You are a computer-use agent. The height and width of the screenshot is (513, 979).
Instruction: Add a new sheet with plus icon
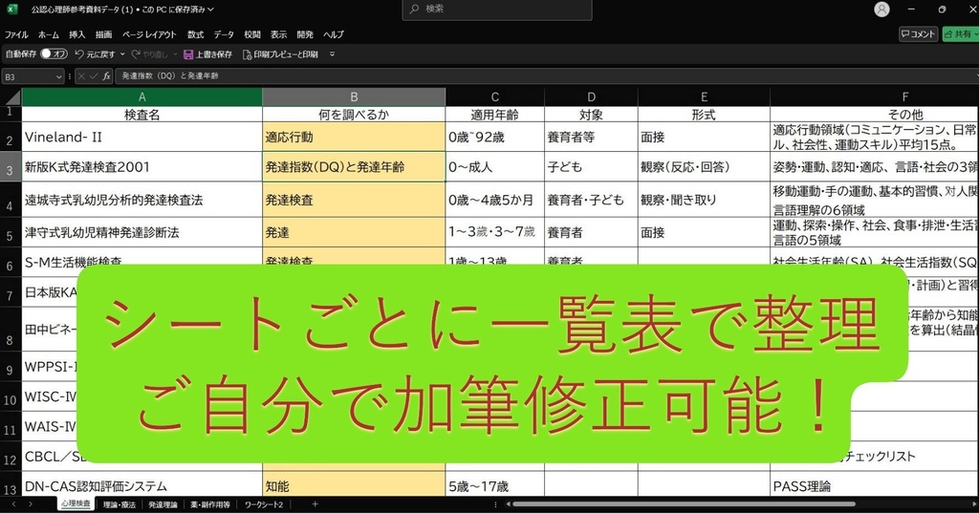[x=315, y=503]
